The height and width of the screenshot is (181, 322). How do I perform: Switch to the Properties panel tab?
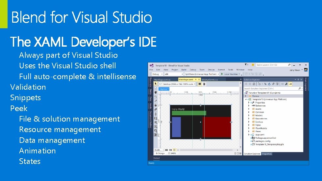pyautogui.click(x=267, y=154)
